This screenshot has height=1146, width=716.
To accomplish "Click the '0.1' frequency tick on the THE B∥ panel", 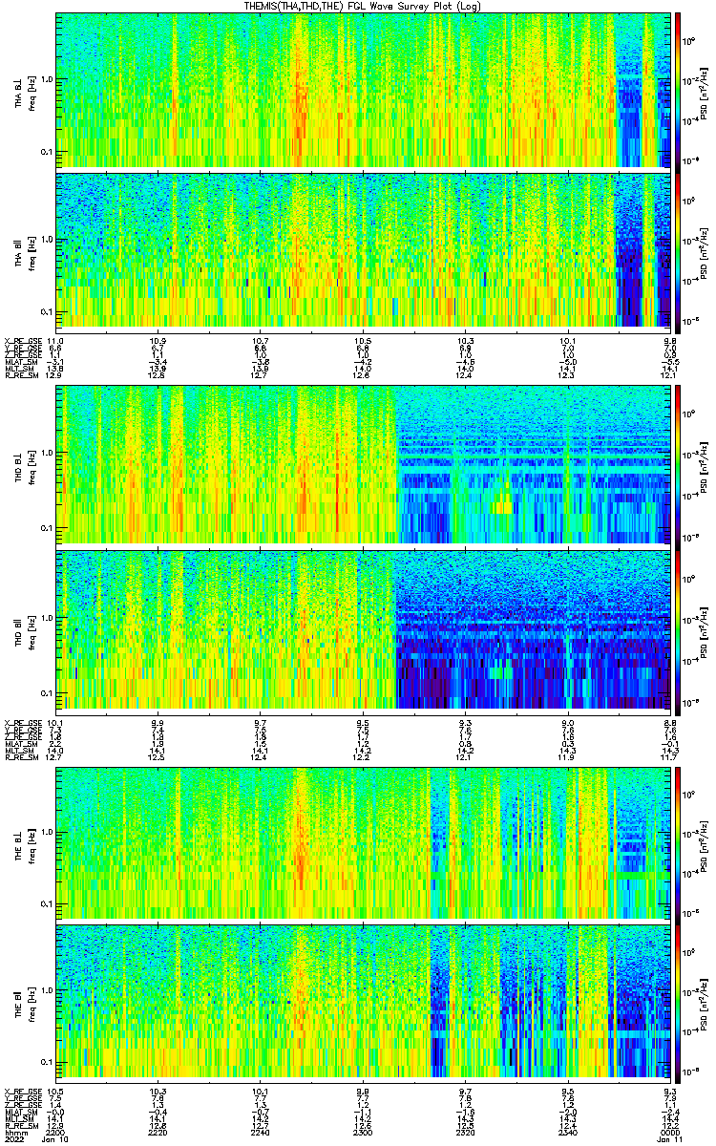I will click(47, 1062).
